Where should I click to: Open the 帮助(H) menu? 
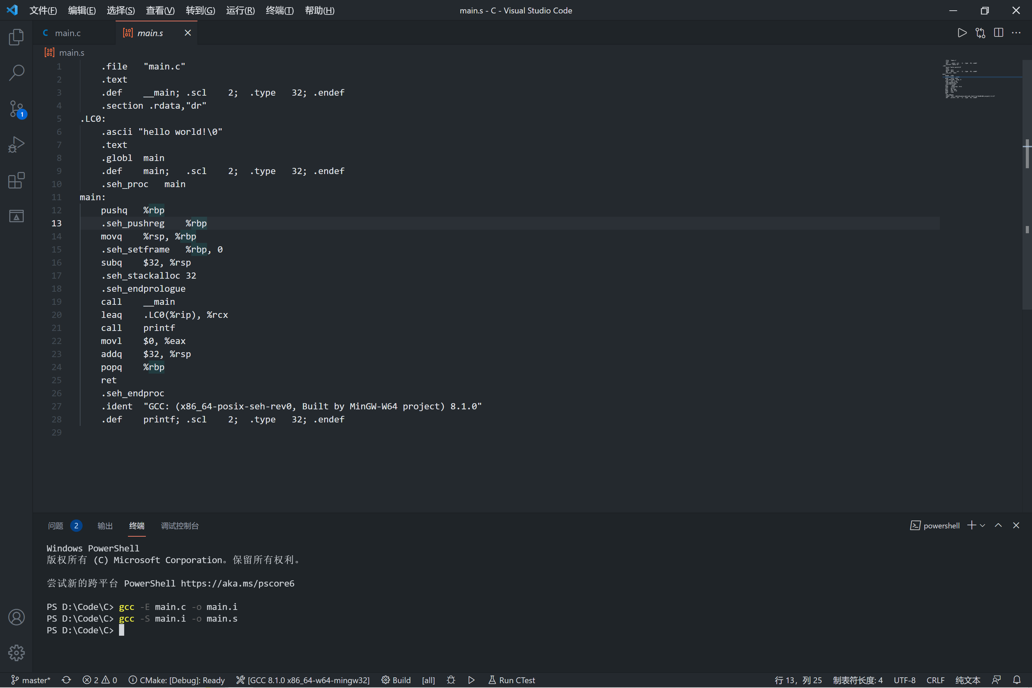320,11
